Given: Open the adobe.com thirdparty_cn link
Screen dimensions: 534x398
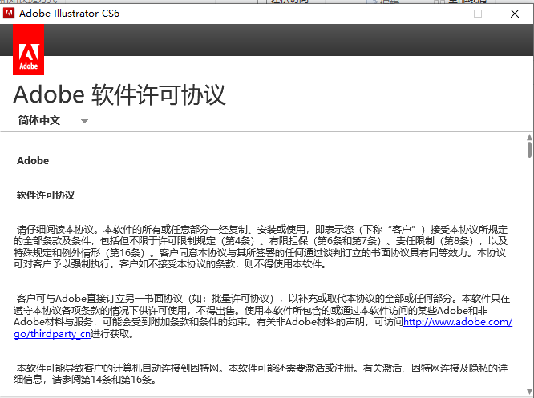Looking at the screenshot, I should [458, 322].
